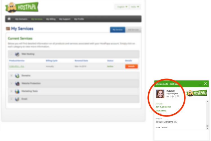Open the English language dropdown
This screenshot has width=211, height=141.
(122, 7)
